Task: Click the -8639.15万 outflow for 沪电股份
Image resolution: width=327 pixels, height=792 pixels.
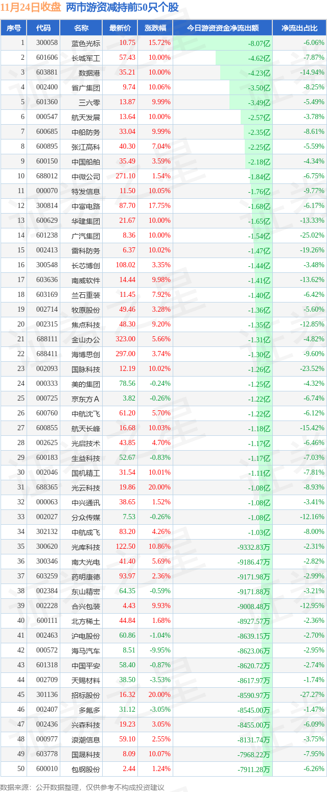Action: (x=254, y=636)
